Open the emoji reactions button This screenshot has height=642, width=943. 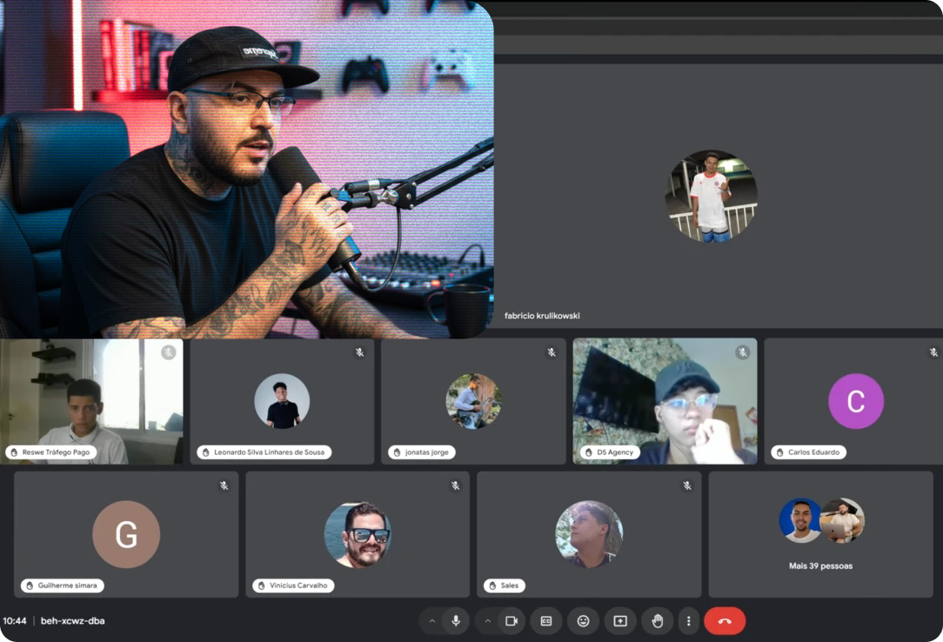point(583,621)
